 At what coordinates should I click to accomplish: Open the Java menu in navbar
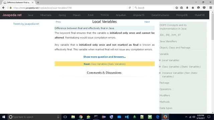coord(30,15)
